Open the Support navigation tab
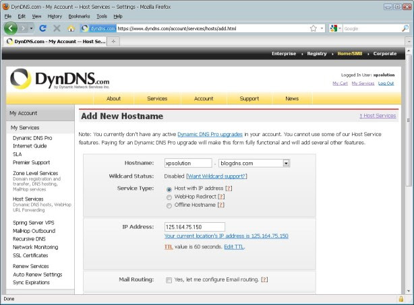 click(249, 98)
